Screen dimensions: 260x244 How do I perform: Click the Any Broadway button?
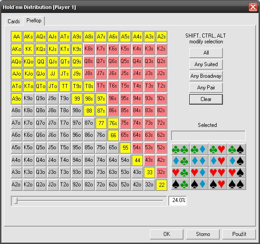pos(206,76)
